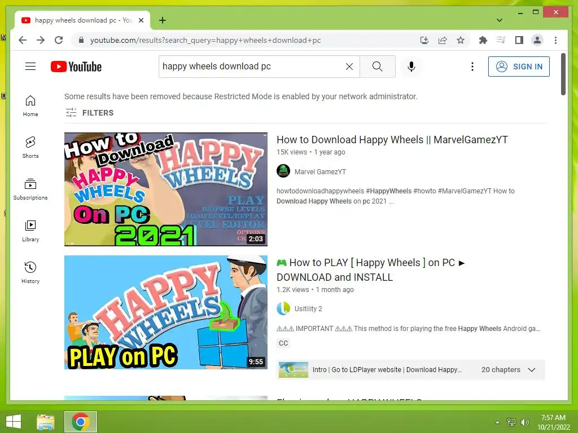The width and height of the screenshot is (578, 433).
Task: Open Shorts in the sidebar
Action: (x=30, y=148)
